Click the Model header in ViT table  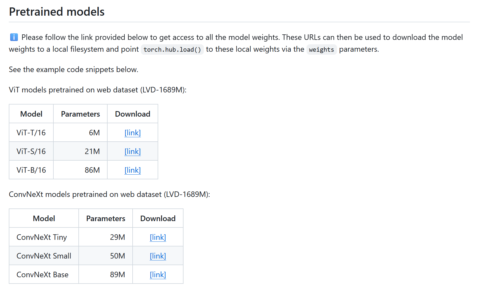[x=31, y=114]
